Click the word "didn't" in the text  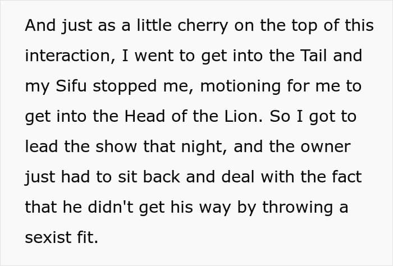111,207
